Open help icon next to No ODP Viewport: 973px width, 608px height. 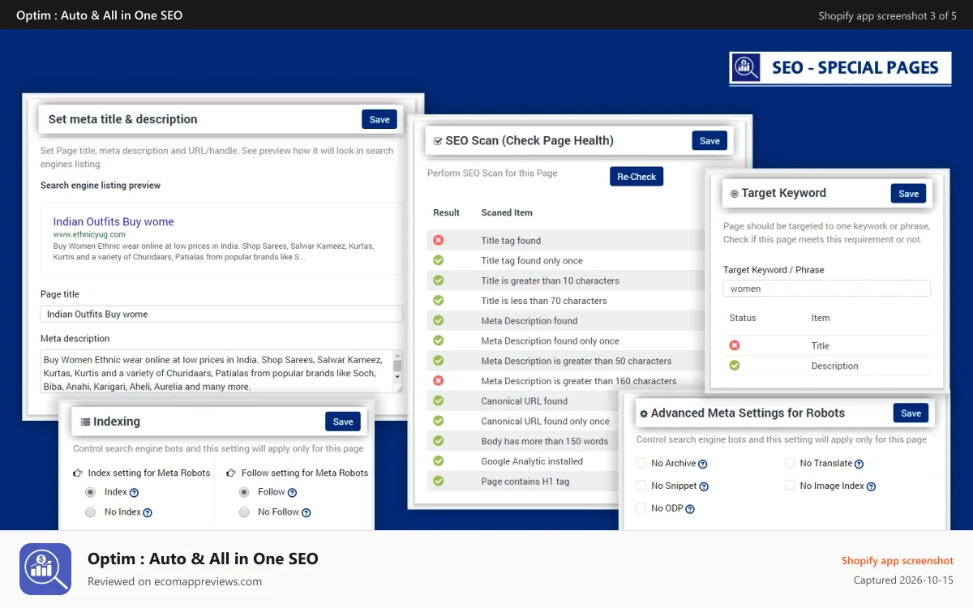pos(690,509)
